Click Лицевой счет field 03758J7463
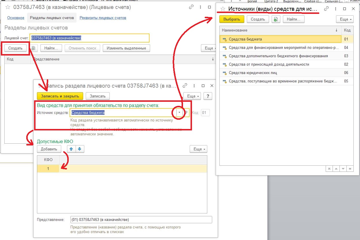Viewport: 360px width, 240px height. coord(89,38)
